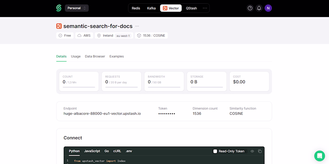The height and width of the screenshot is (164, 329).
Task: Expand the Personal team switcher
Action: pos(77,8)
